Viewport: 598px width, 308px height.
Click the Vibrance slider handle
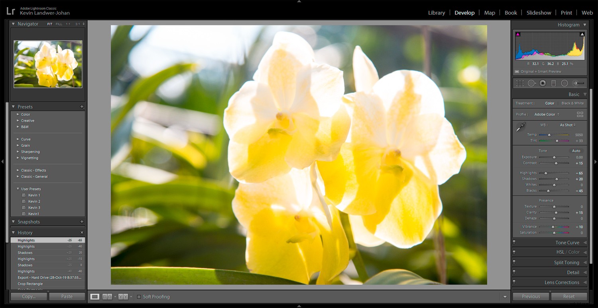[x=553, y=226]
